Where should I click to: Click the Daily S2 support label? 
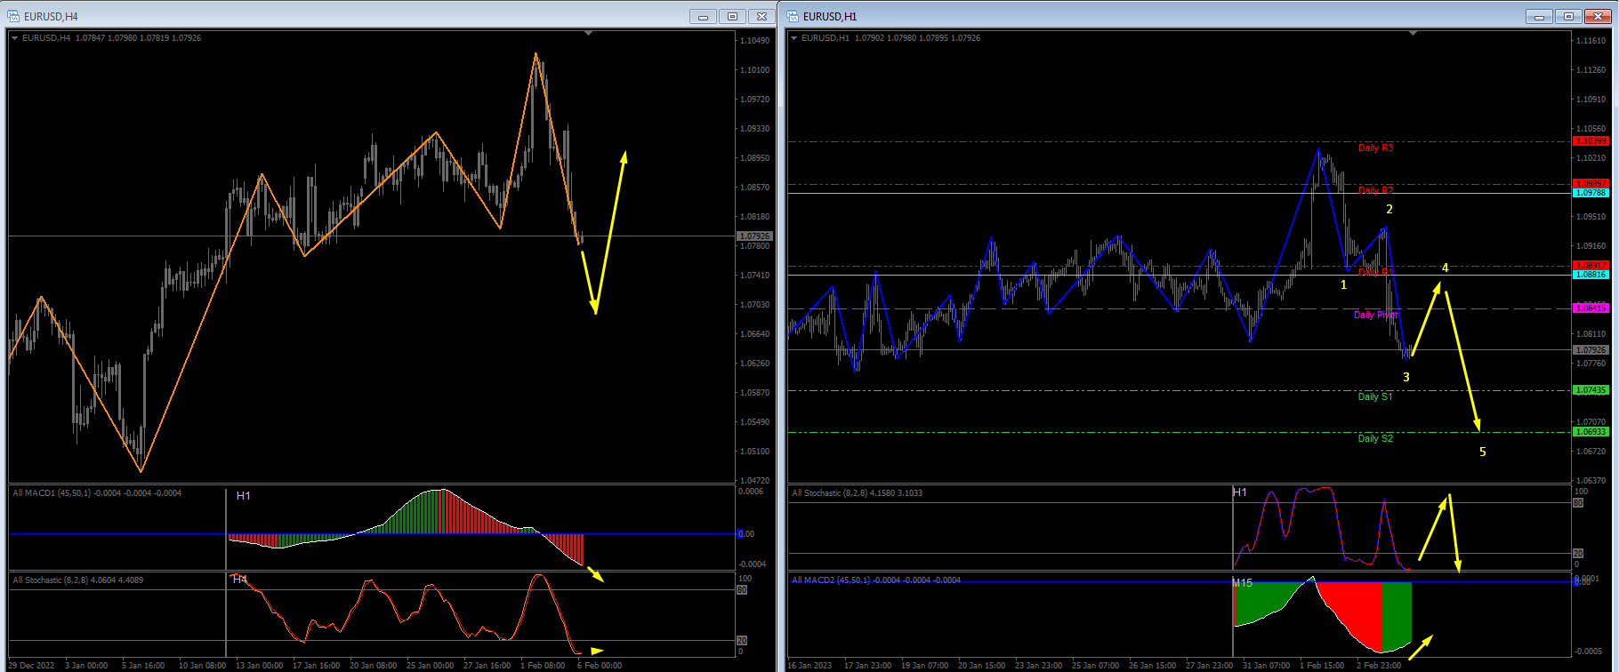click(1375, 438)
